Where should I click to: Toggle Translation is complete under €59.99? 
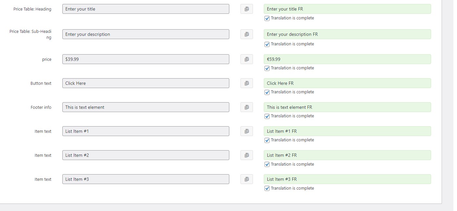(267, 68)
